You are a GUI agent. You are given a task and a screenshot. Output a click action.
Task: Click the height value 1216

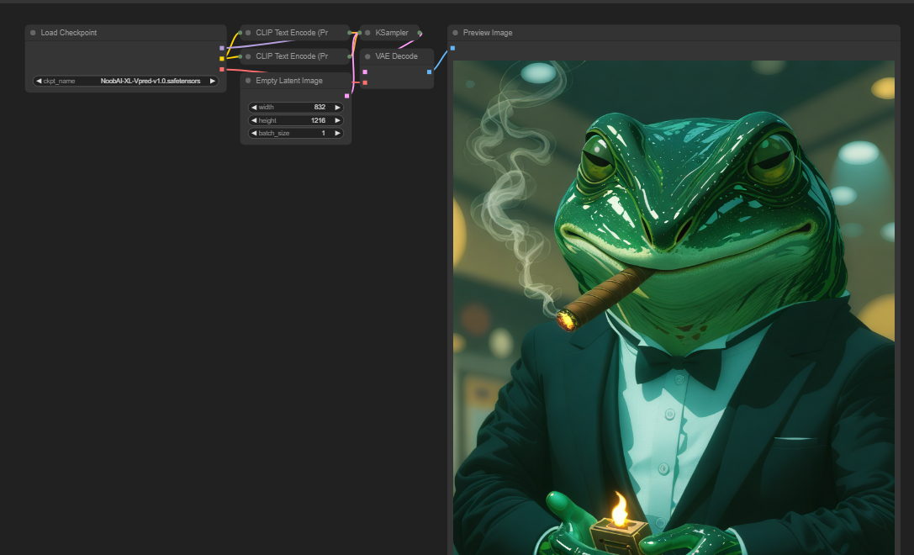pos(319,120)
